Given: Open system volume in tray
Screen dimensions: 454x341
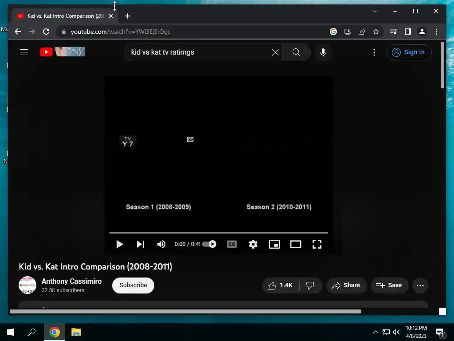Looking at the screenshot, I should (396, 332).
